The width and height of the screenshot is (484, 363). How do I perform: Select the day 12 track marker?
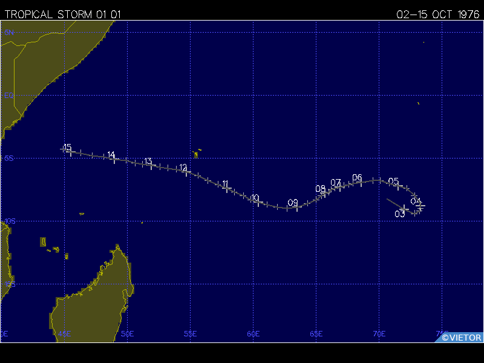pos(187,172)
